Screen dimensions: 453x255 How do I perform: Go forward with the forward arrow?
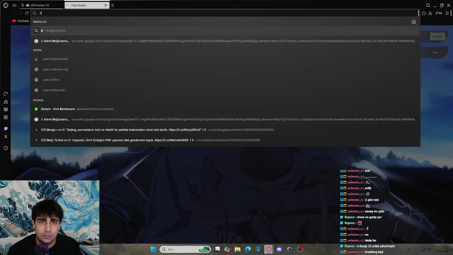coord(20,13)
